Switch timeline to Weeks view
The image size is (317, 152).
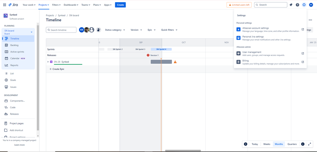pyautogui.click(x=267, y=144)
